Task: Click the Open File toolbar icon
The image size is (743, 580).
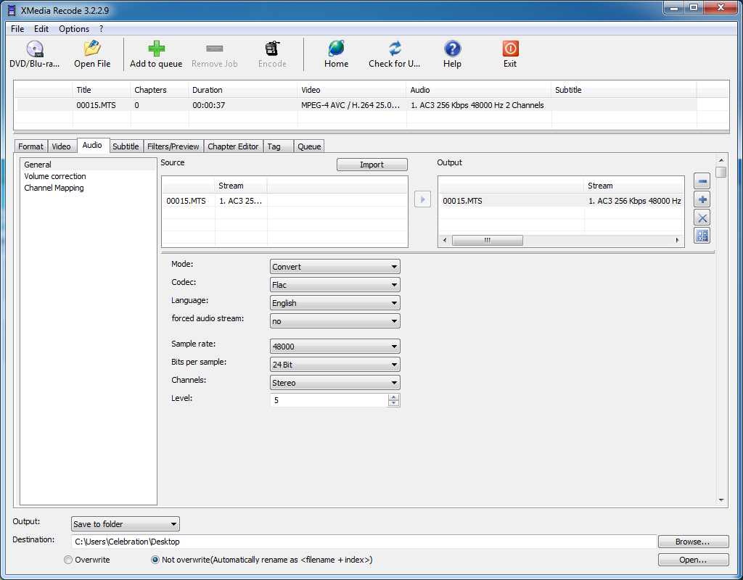Action: click(x=92, y=54)
